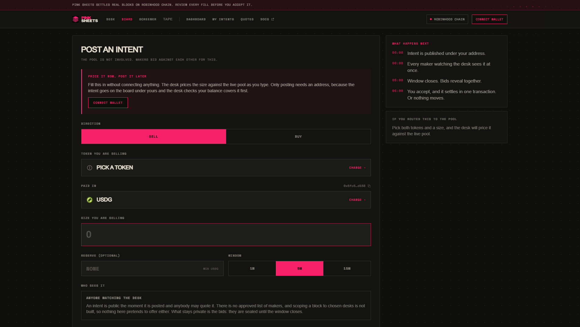
Task: Open the Quotes page
Action: [247, 19]
